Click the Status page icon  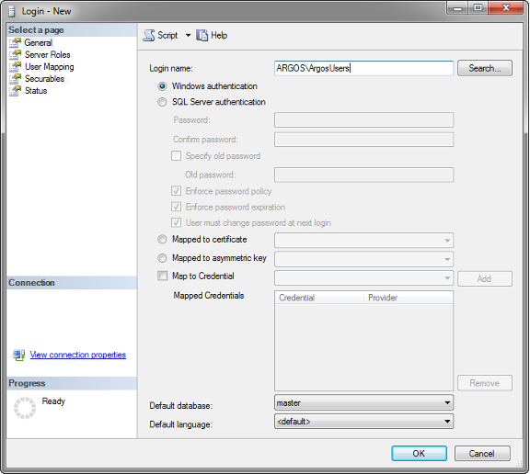(15, 91)
